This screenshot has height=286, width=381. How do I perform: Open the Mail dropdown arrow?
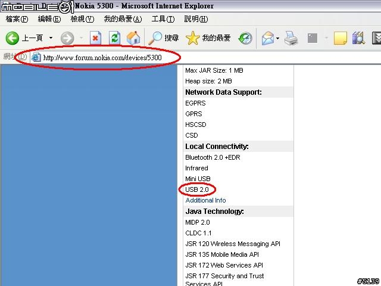[278, 38]
